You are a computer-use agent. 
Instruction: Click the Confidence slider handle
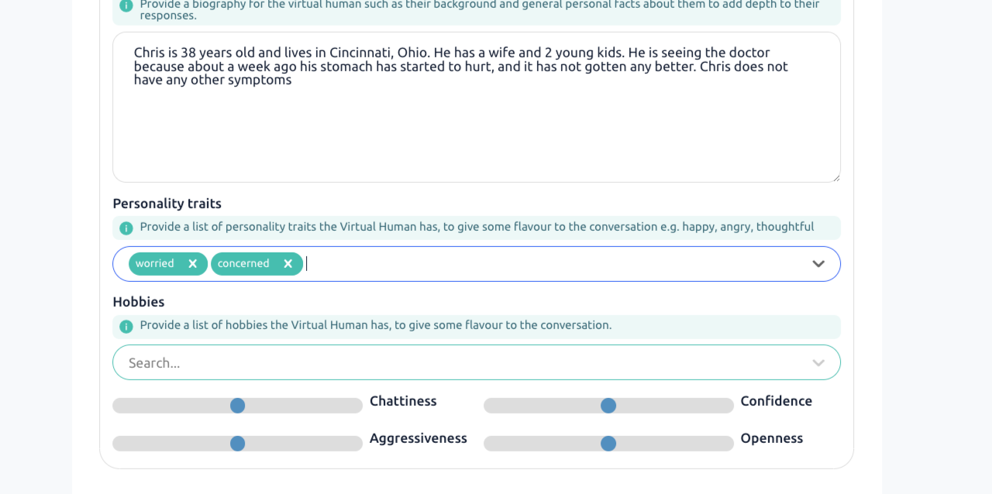[608, 406]
